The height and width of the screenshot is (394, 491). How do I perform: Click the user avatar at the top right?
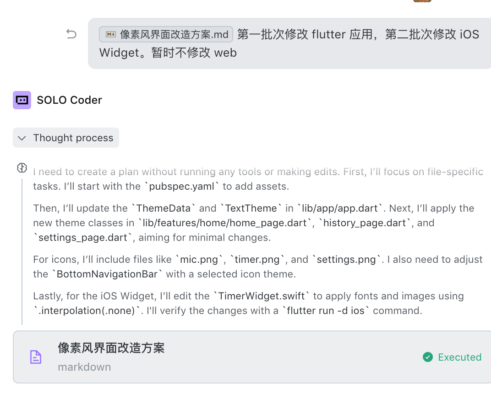[422, 1]
